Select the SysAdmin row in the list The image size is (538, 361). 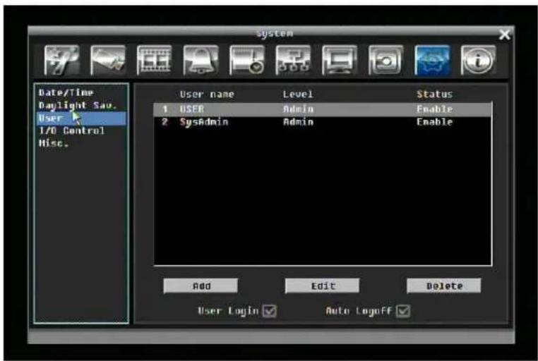tap(323, 122)
